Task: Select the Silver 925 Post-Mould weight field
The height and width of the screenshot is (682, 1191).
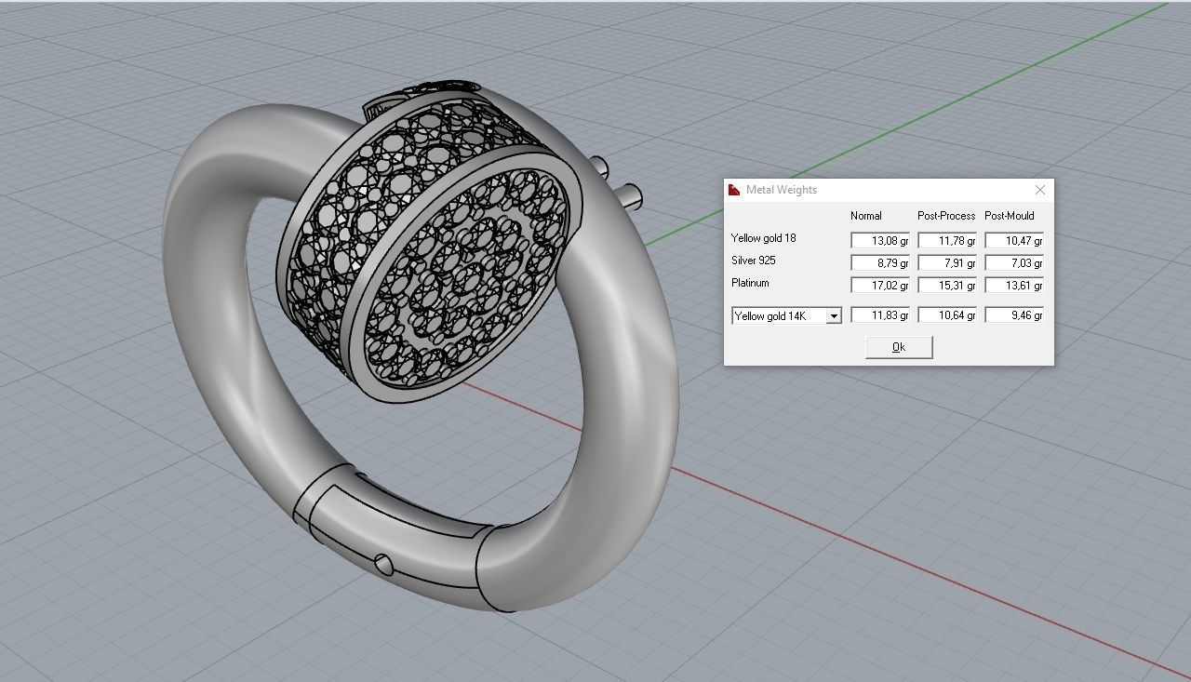Action: coord(1014,263)
